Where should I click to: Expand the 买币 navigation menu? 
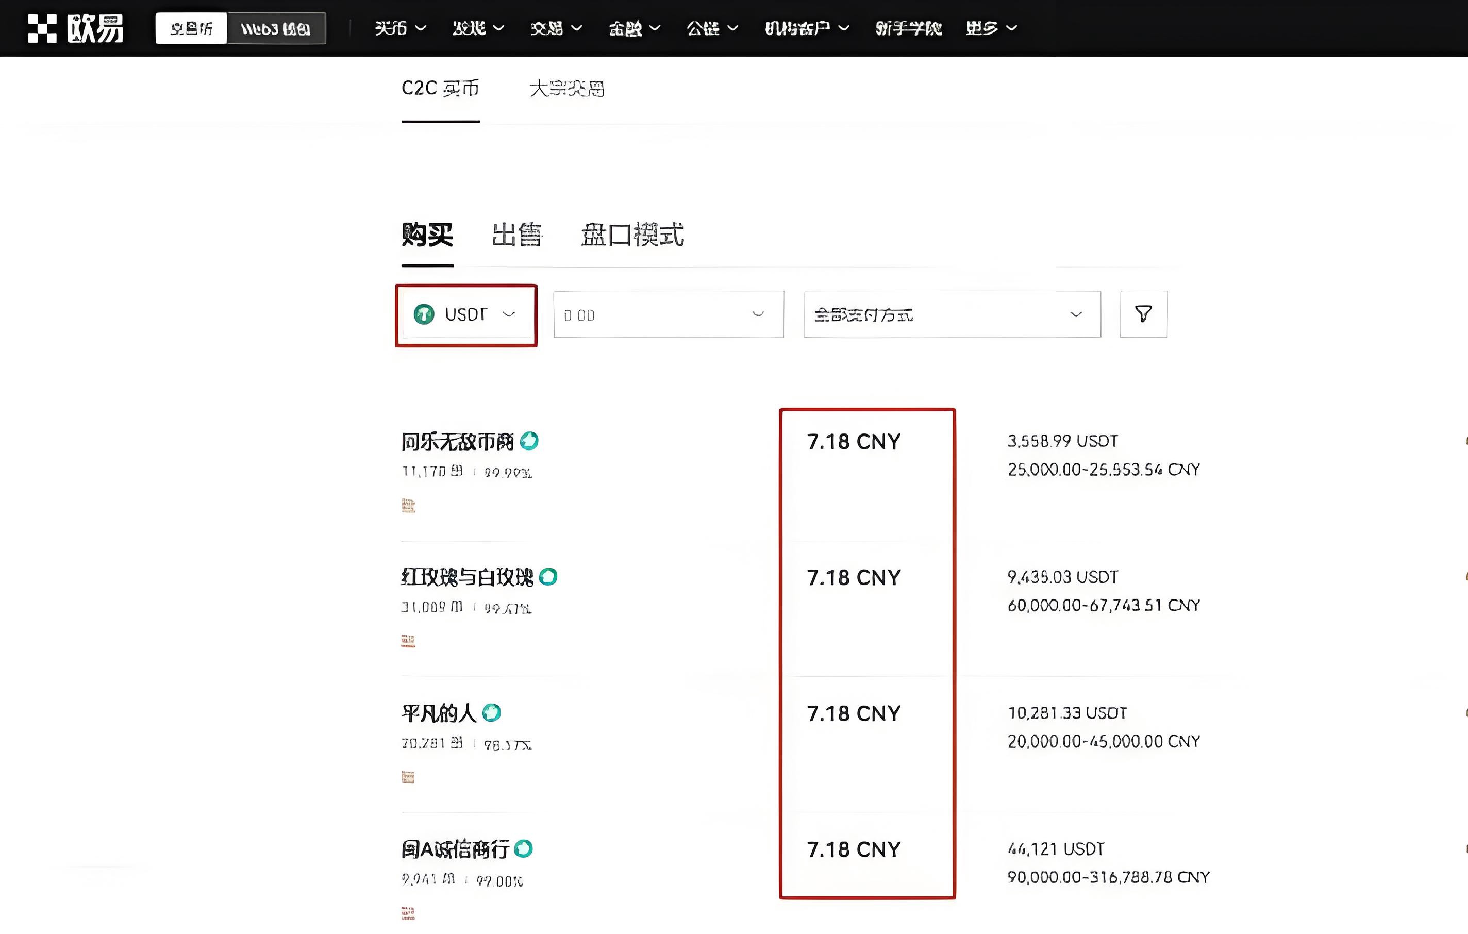click(x=400, y=28)
